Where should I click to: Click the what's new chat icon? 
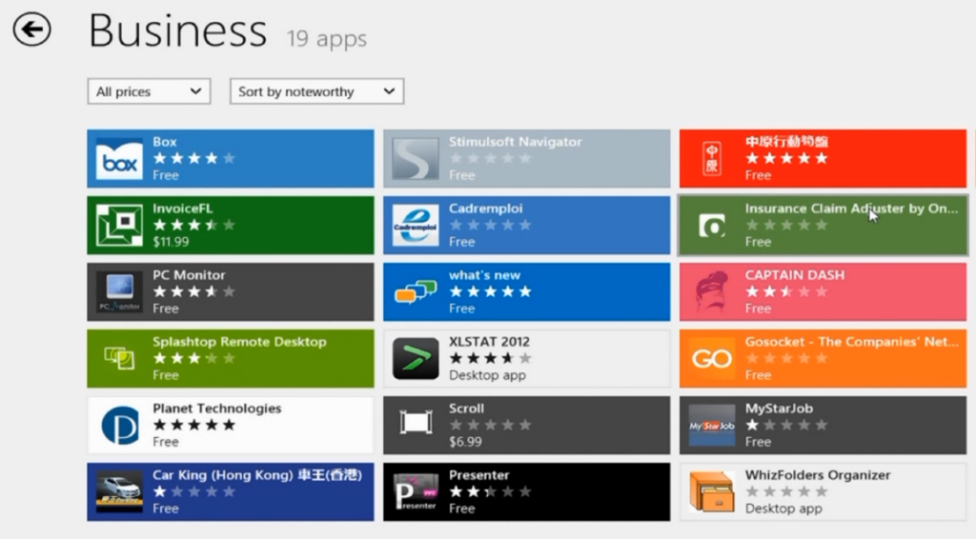(416, 291)
